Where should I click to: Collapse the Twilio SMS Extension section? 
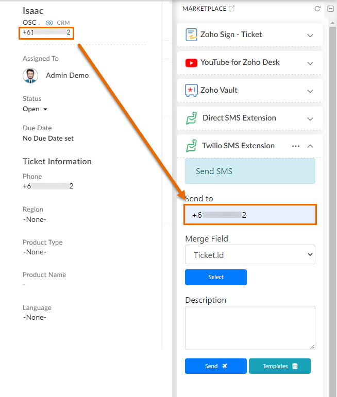pos(310,146)
